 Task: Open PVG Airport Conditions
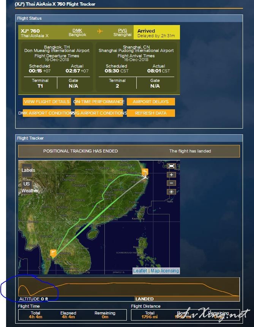pyautogui.click(x=99, y=113)
